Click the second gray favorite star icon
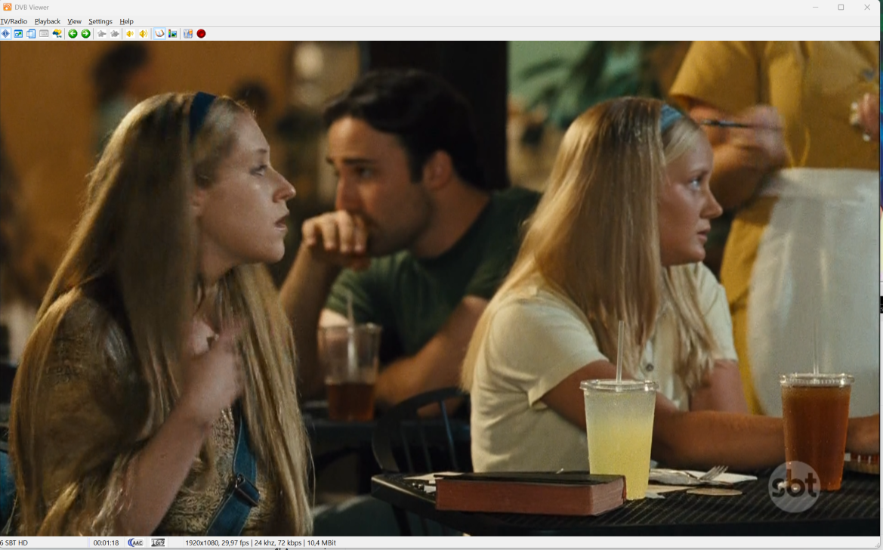 click(x=115, y=34)
